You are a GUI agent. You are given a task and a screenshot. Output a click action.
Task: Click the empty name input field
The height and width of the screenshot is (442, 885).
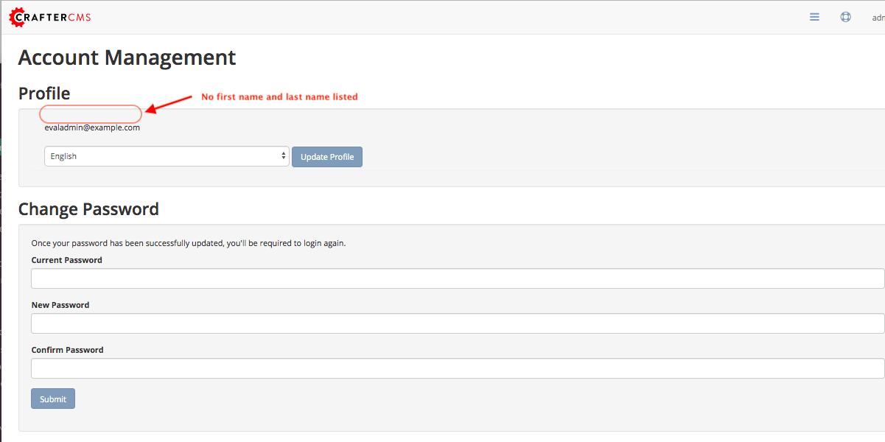pos(90,113)
